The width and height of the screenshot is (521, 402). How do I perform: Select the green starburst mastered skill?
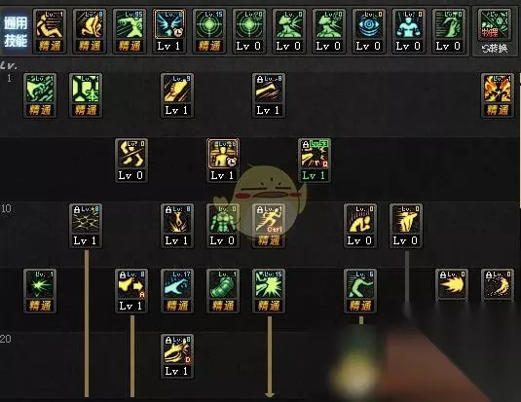pos(40,291)
